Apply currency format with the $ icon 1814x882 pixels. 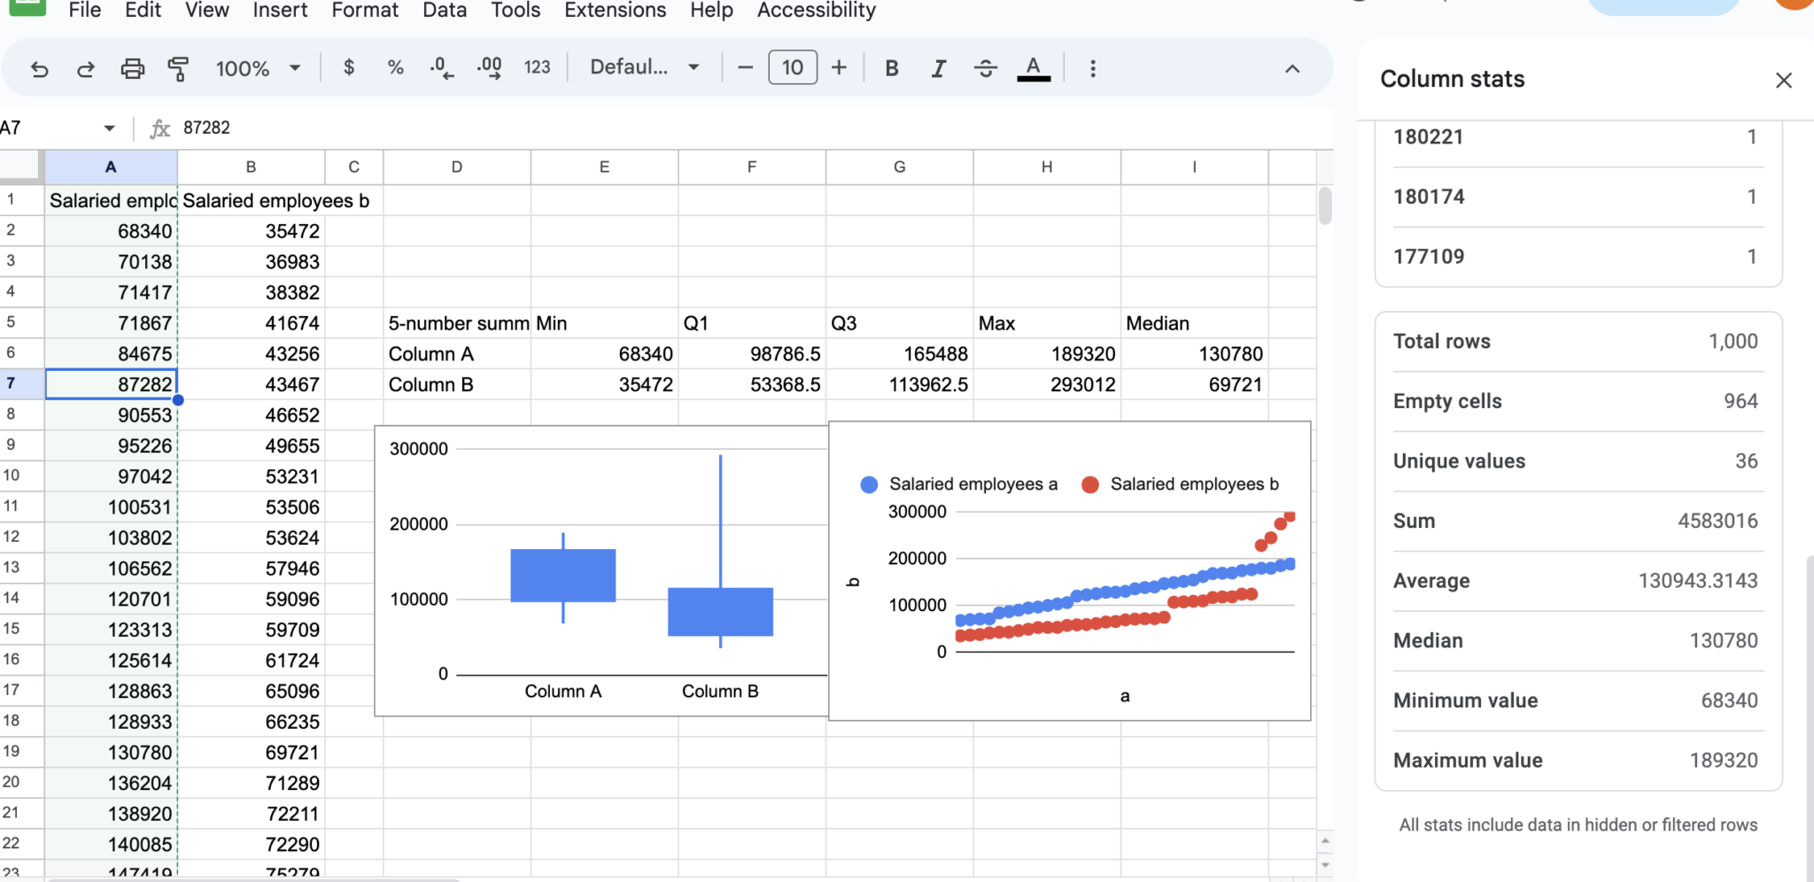coord(349,67)
